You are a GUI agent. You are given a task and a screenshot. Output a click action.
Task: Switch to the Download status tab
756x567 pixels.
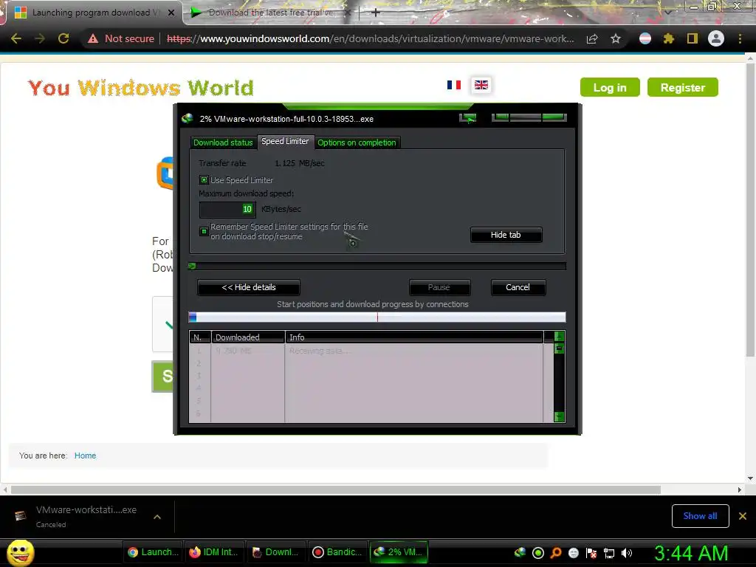223,142
